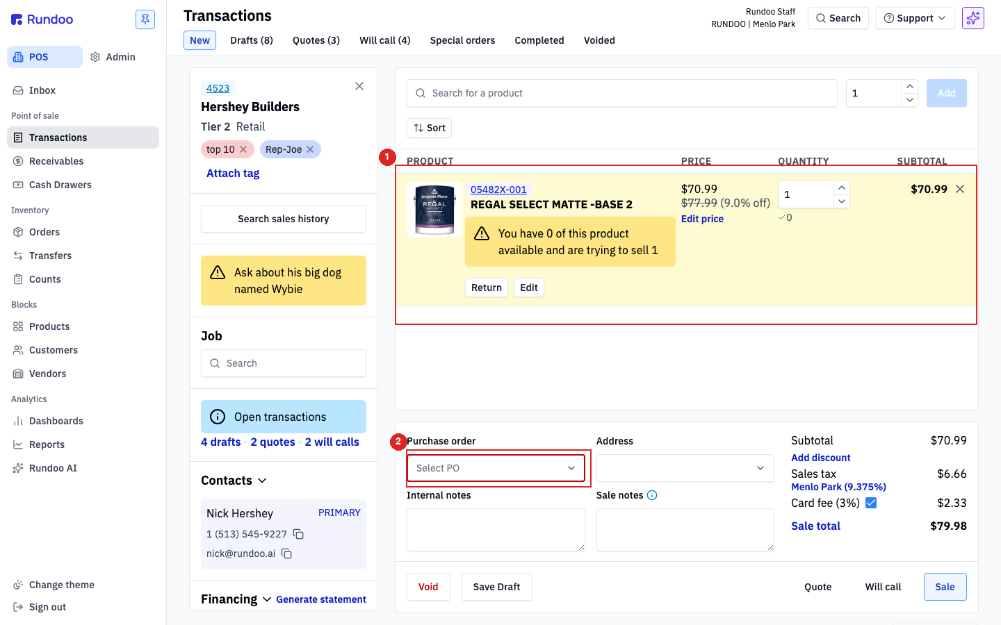1001x625 pixels.
Task: Select the New transactions tab
Action: pyautogui.click(x=200, y=40)
